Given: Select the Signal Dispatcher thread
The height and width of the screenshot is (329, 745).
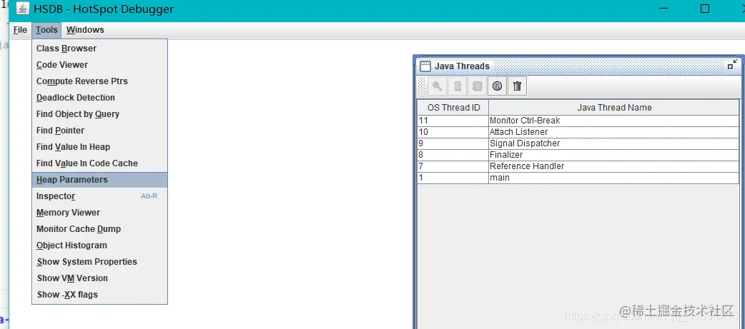Looking at the screenshot, I should [578, 143].
